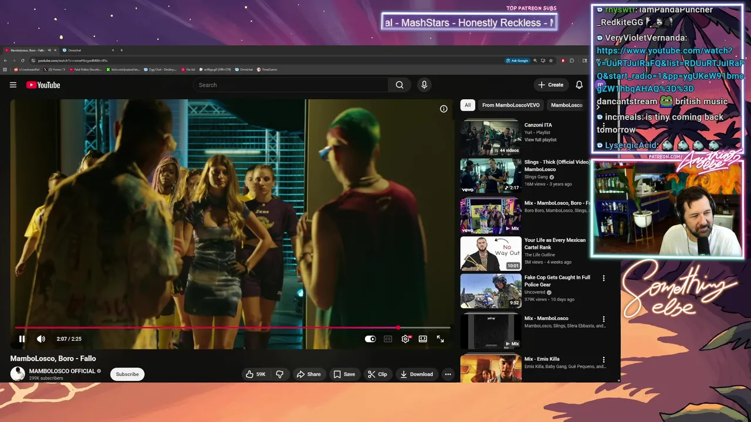Viewport: 751px width, 422px height.
Task: Open the Omnichat bookmark in bookmarks bar
Action: pyautogui.click(x=243, y=69)
